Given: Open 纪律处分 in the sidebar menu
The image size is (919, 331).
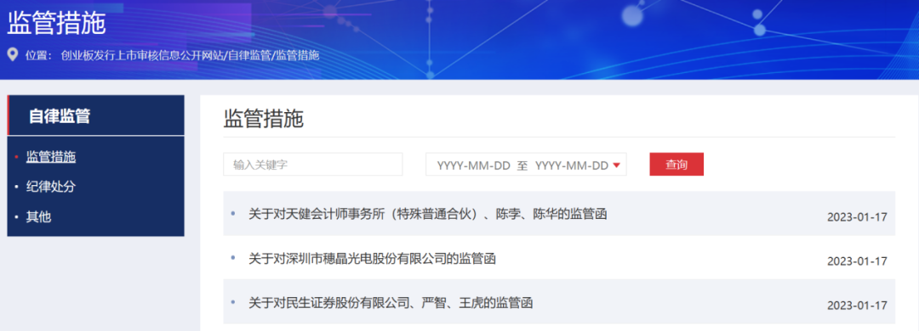Looking at the screenshot, I should [x=51, y=187].
